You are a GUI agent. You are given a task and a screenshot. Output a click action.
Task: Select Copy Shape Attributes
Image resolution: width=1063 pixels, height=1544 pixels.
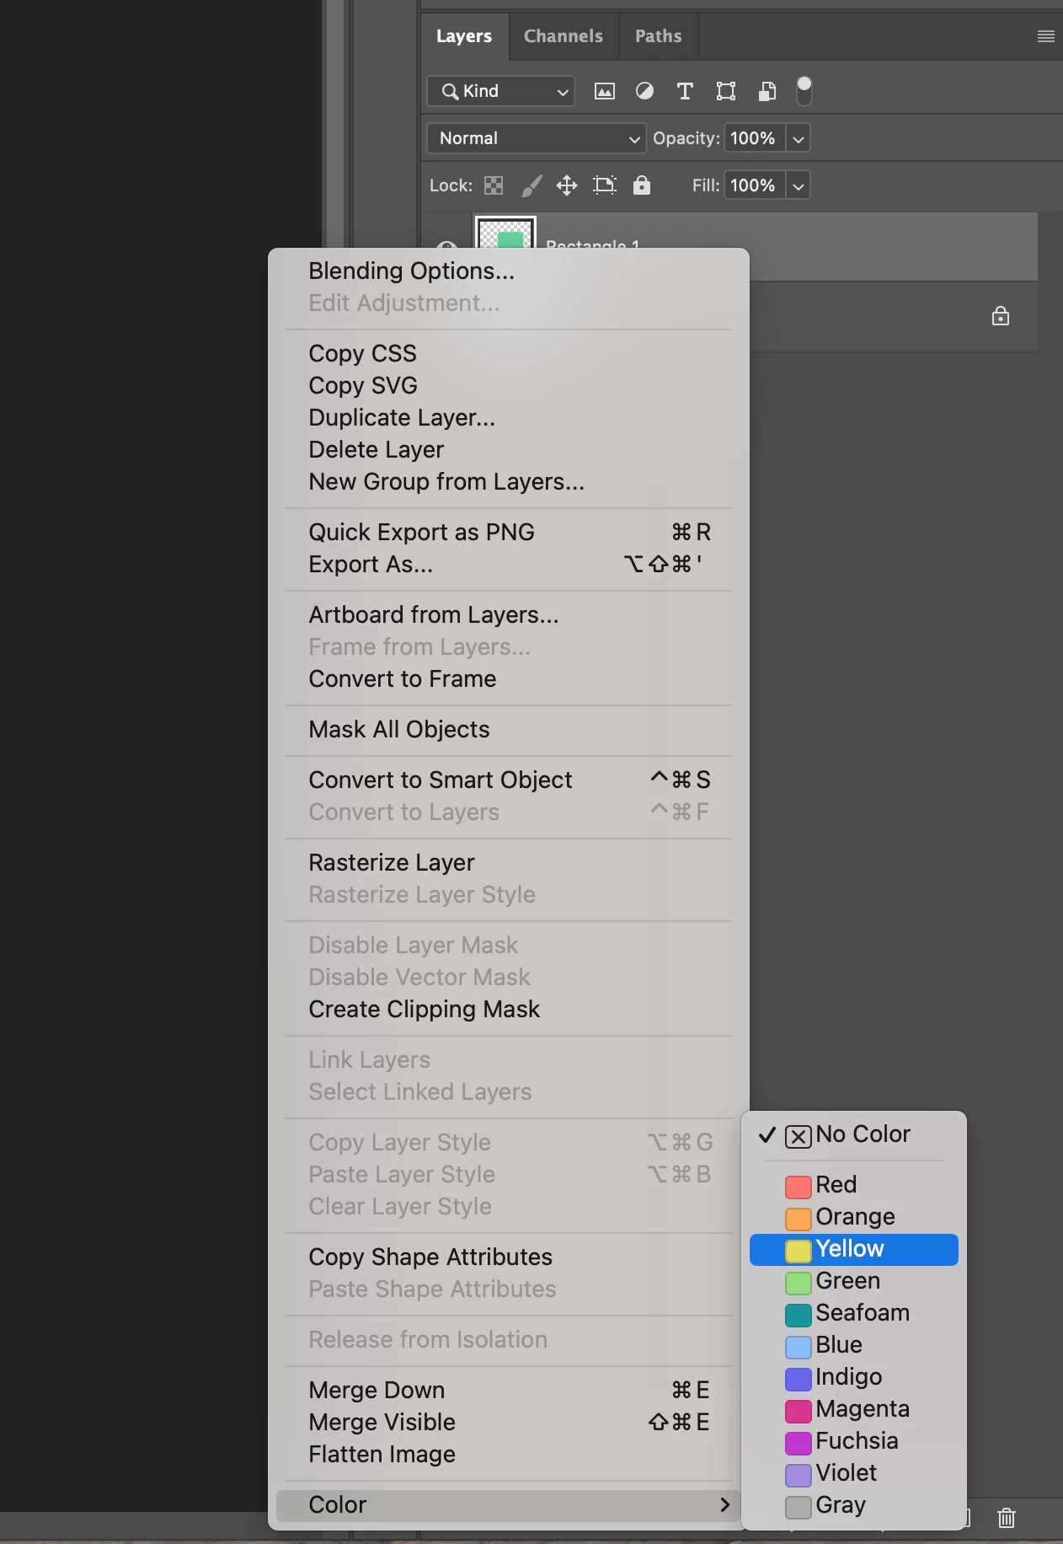pos(509,1257)
